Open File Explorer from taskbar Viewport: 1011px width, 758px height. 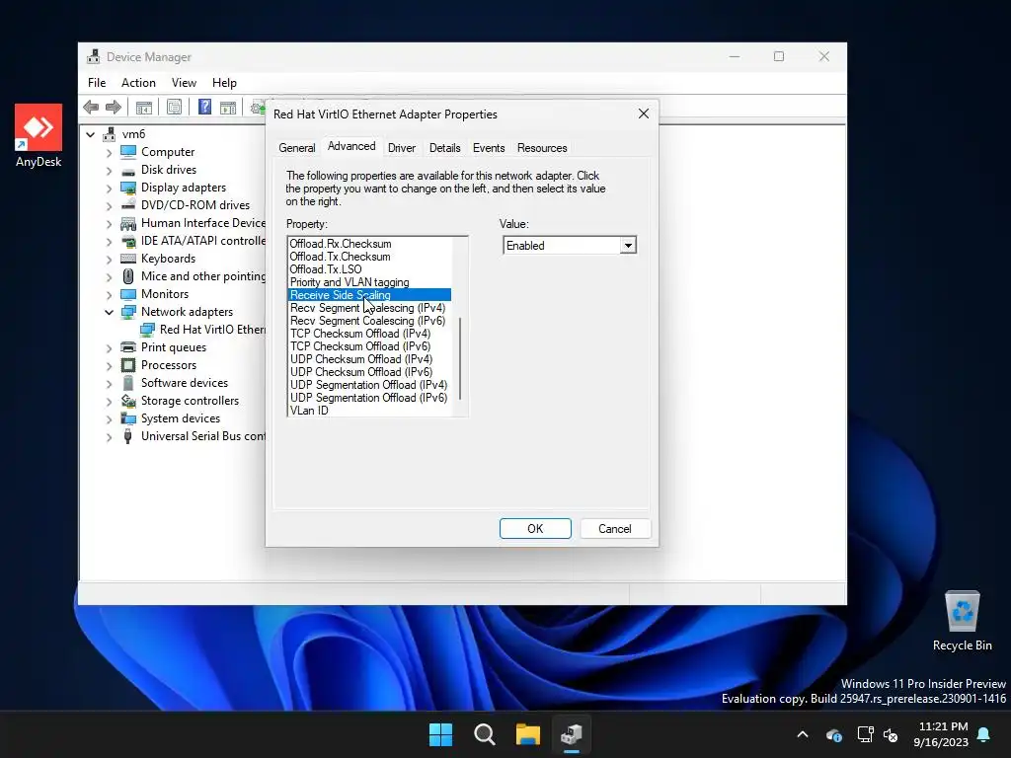click(527, 734)
